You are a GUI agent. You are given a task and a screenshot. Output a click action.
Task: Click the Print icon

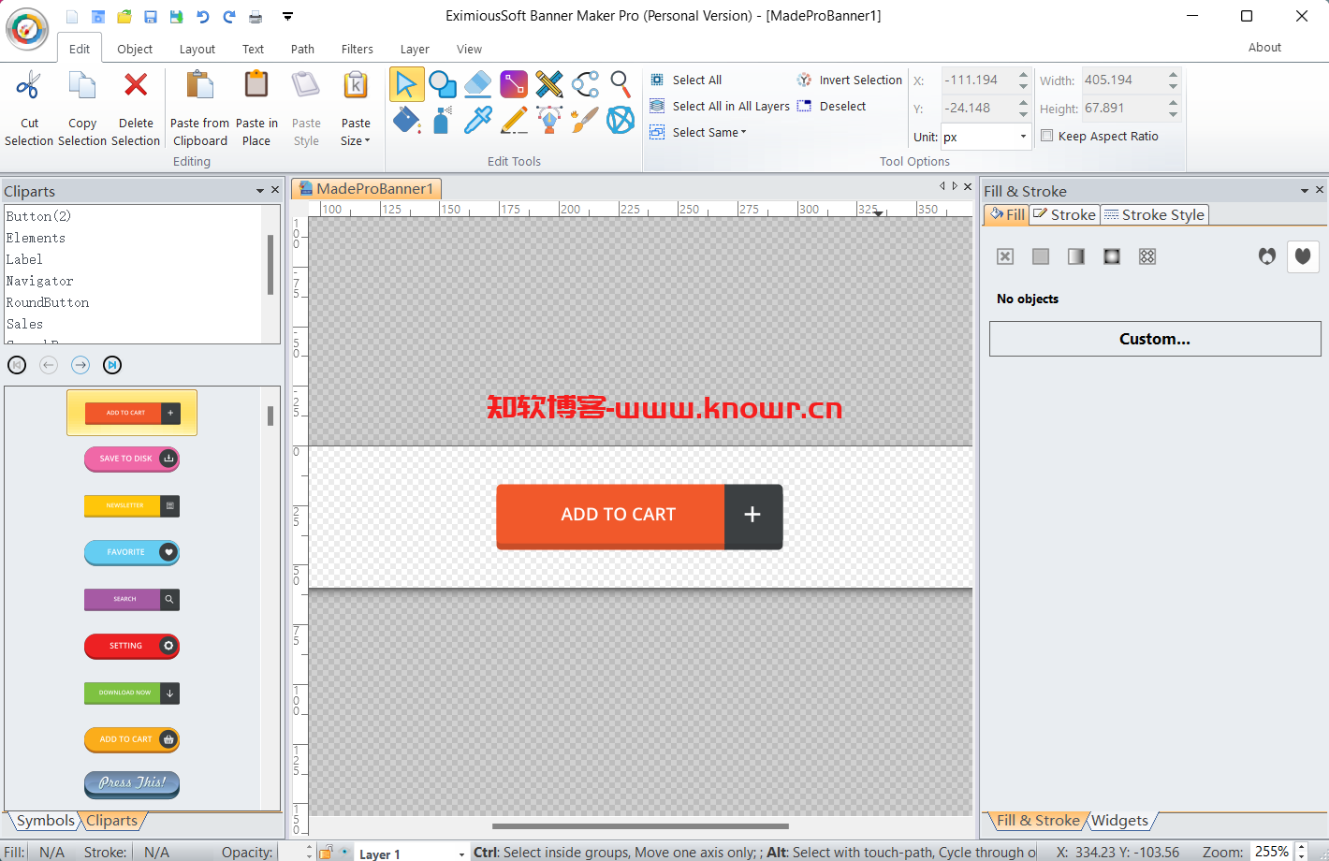[256, 17]
